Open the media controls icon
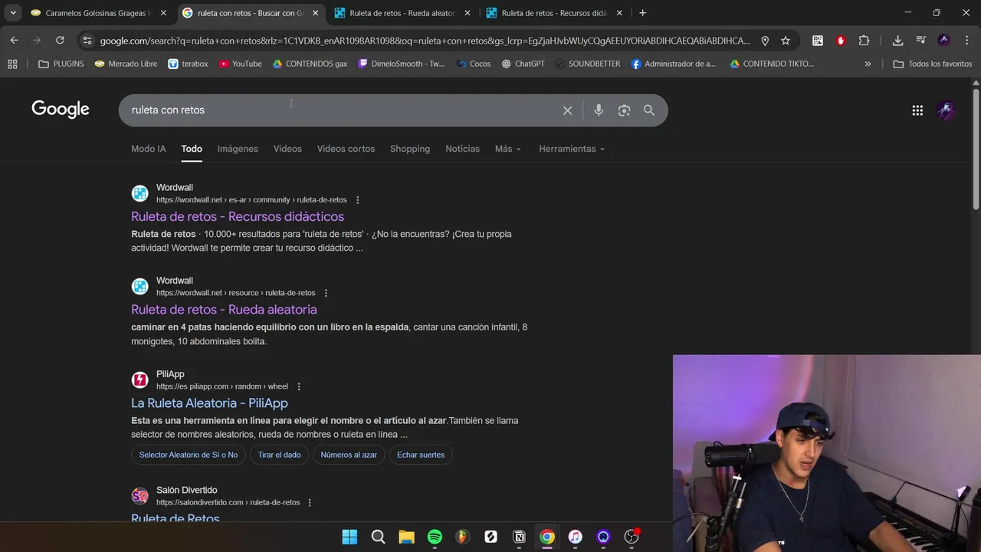 920,41
